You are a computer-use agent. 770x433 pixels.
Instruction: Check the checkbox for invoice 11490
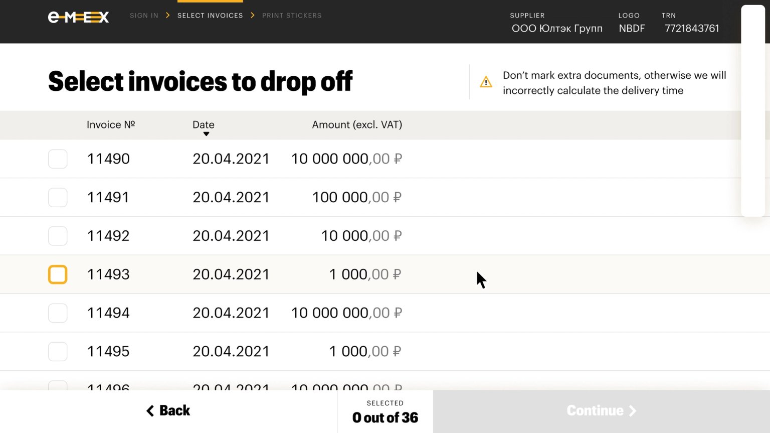pyautogui.click(x=58, y=159)
